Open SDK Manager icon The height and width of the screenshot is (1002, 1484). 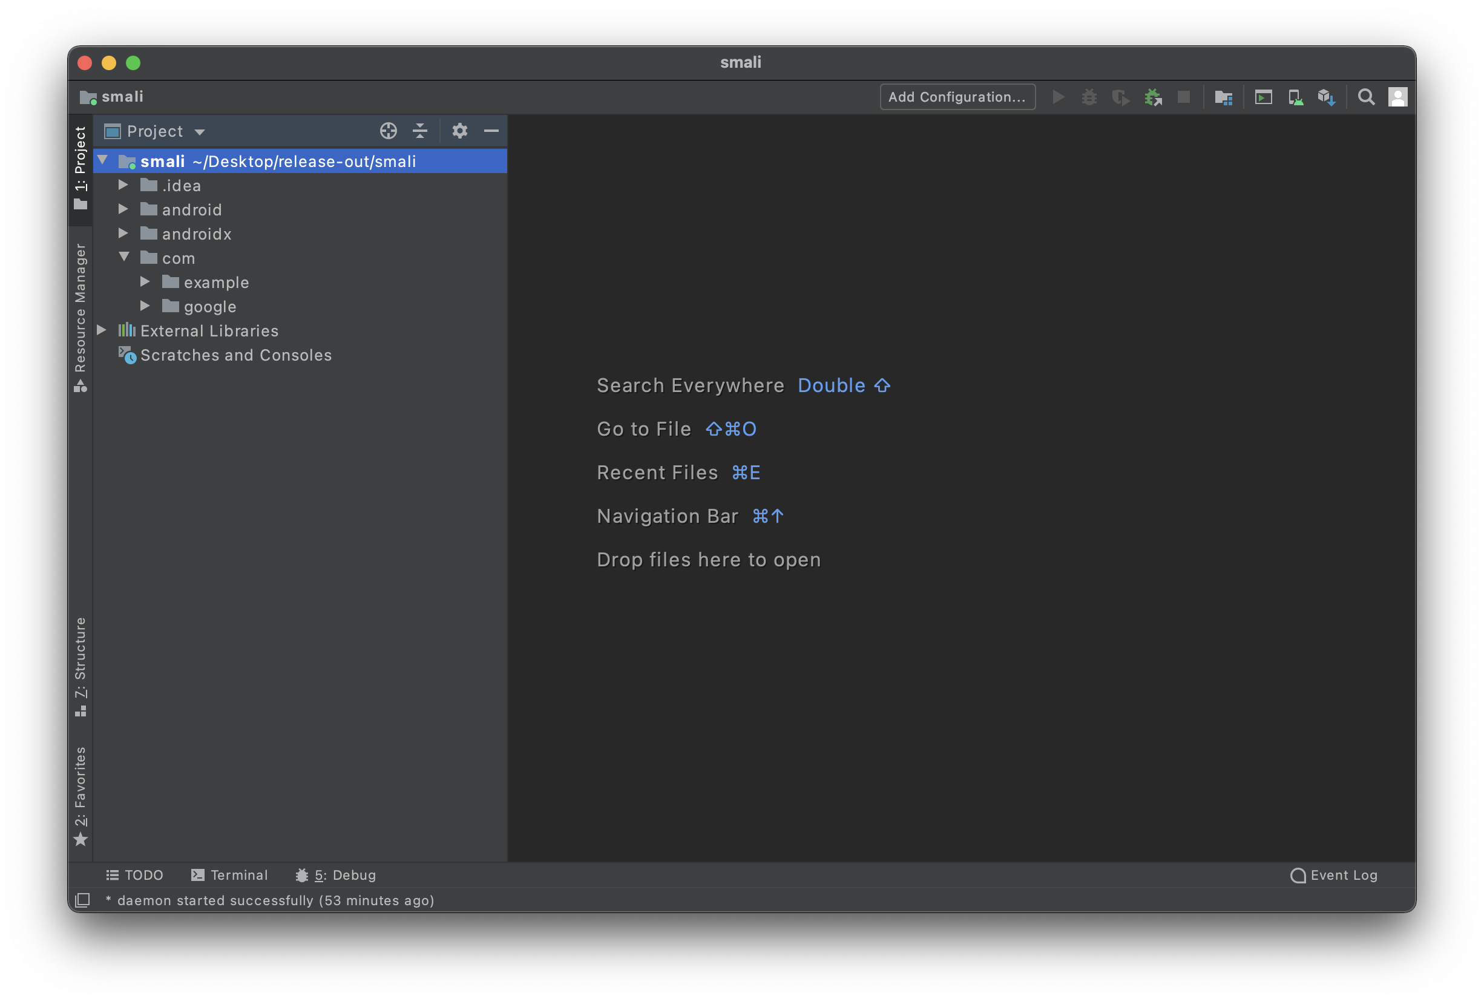(x=1326, y=97)
